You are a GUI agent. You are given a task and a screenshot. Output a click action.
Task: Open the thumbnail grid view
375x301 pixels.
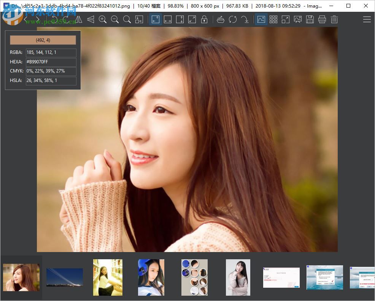pos(273,19)
